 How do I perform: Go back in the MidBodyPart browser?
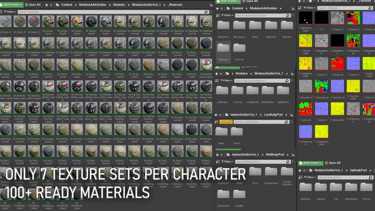(x=217, y=155)
